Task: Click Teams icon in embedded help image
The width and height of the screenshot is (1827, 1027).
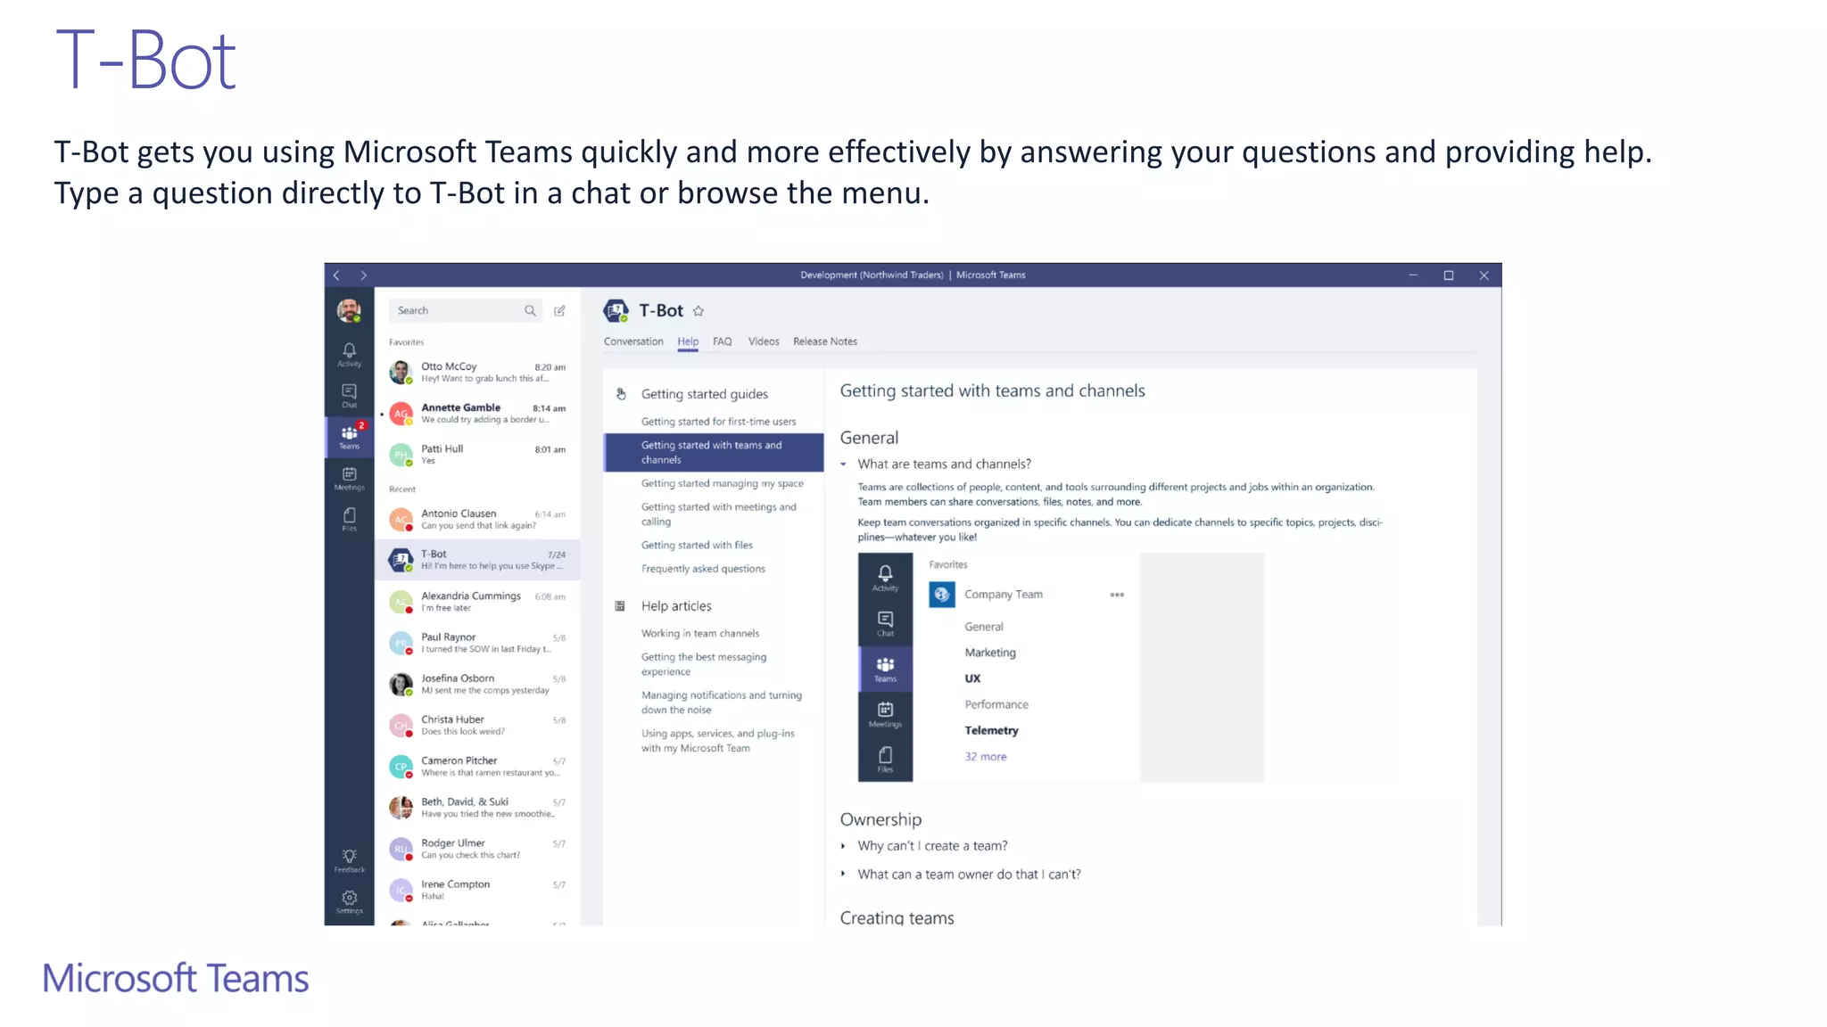Action: [885, 669]
